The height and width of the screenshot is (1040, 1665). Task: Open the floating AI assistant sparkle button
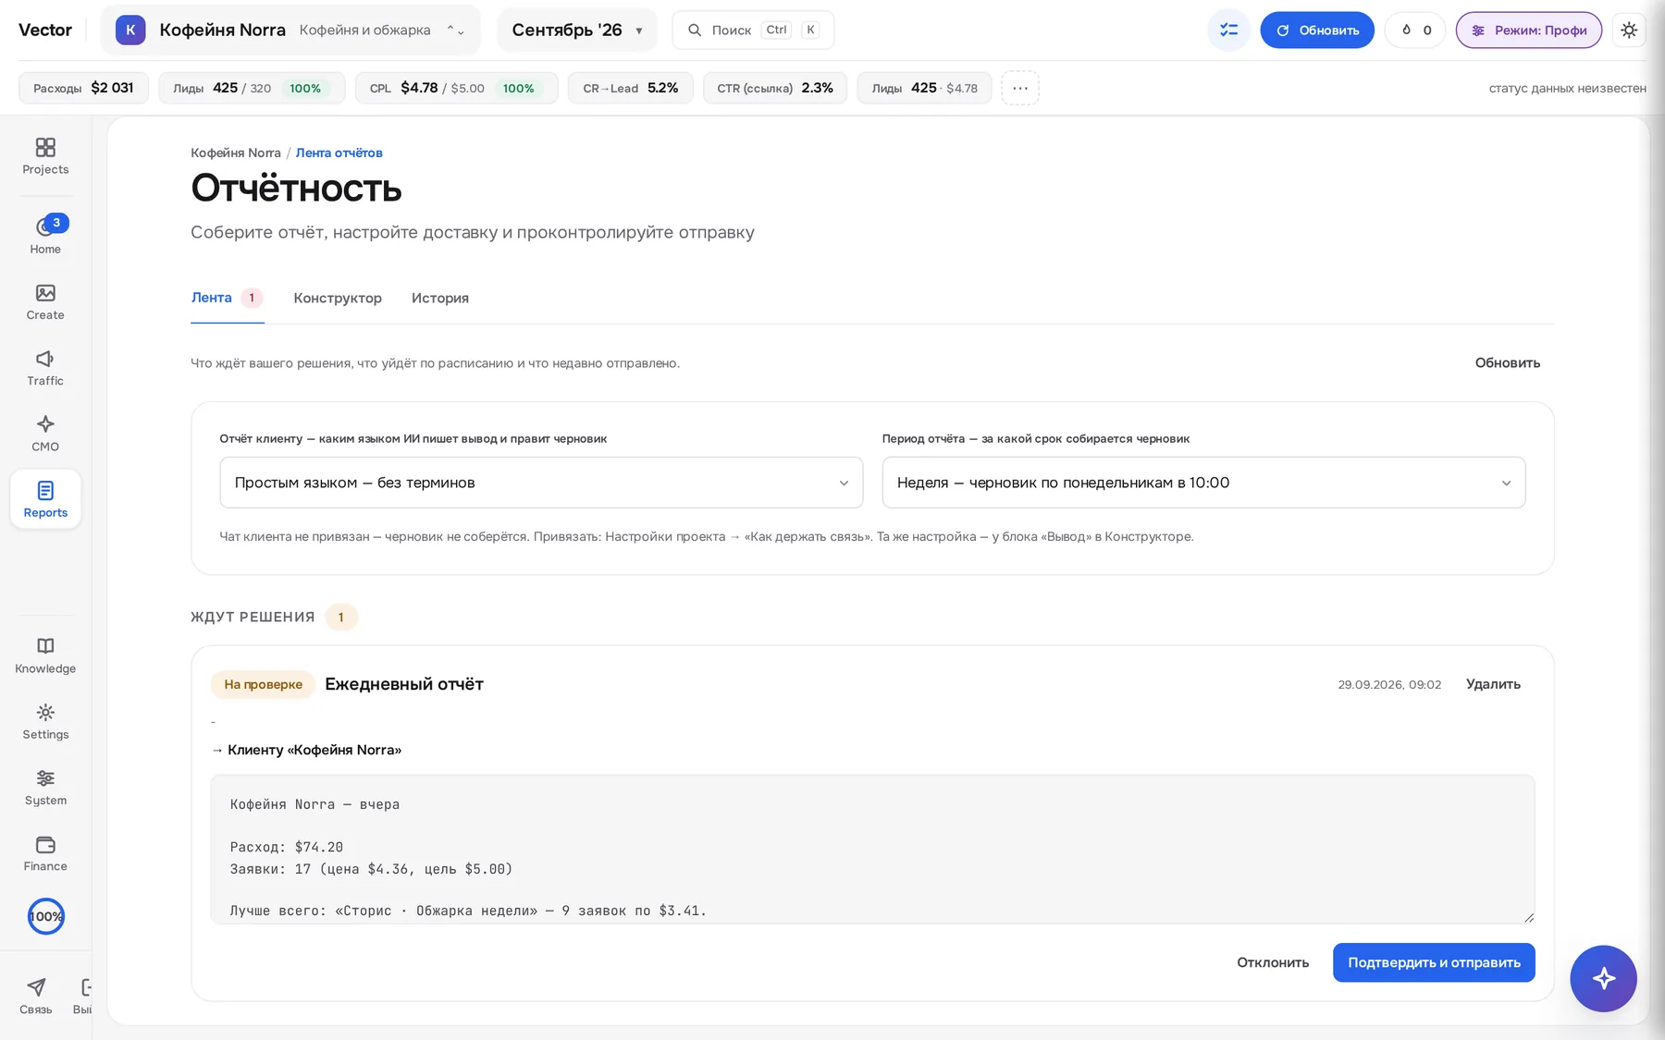coord(1603,978)
